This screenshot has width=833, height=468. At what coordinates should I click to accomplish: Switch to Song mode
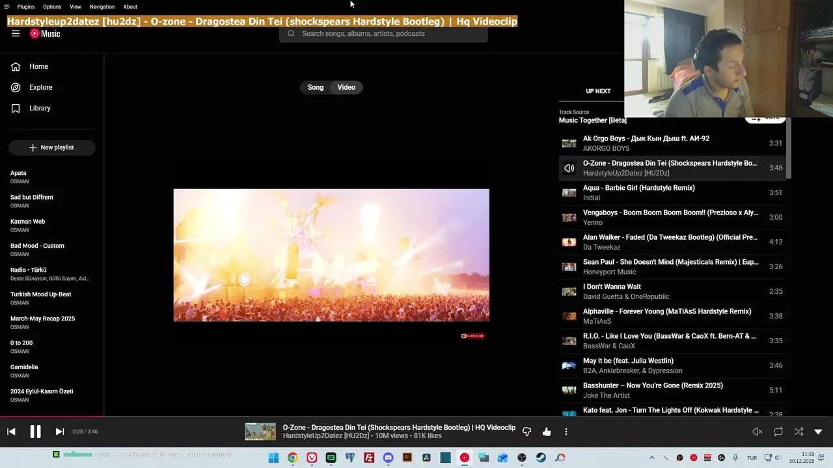click(x=316, y=87)
